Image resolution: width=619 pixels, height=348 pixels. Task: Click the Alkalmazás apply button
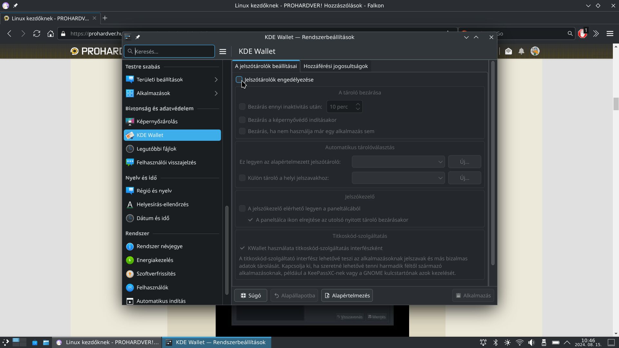(x=473, y=295)
